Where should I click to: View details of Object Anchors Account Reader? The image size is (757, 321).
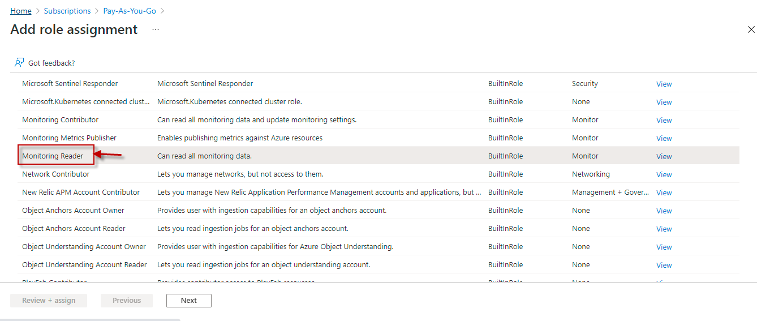(664, 229)
